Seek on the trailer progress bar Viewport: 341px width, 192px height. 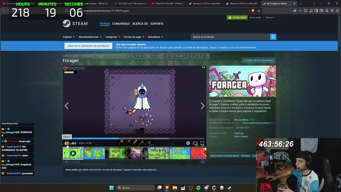pos(135,138)
